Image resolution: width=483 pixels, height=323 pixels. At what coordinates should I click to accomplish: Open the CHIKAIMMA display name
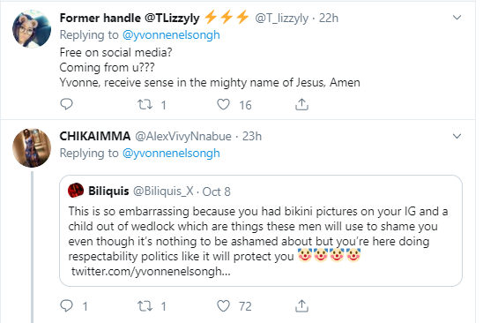(95, 136)
